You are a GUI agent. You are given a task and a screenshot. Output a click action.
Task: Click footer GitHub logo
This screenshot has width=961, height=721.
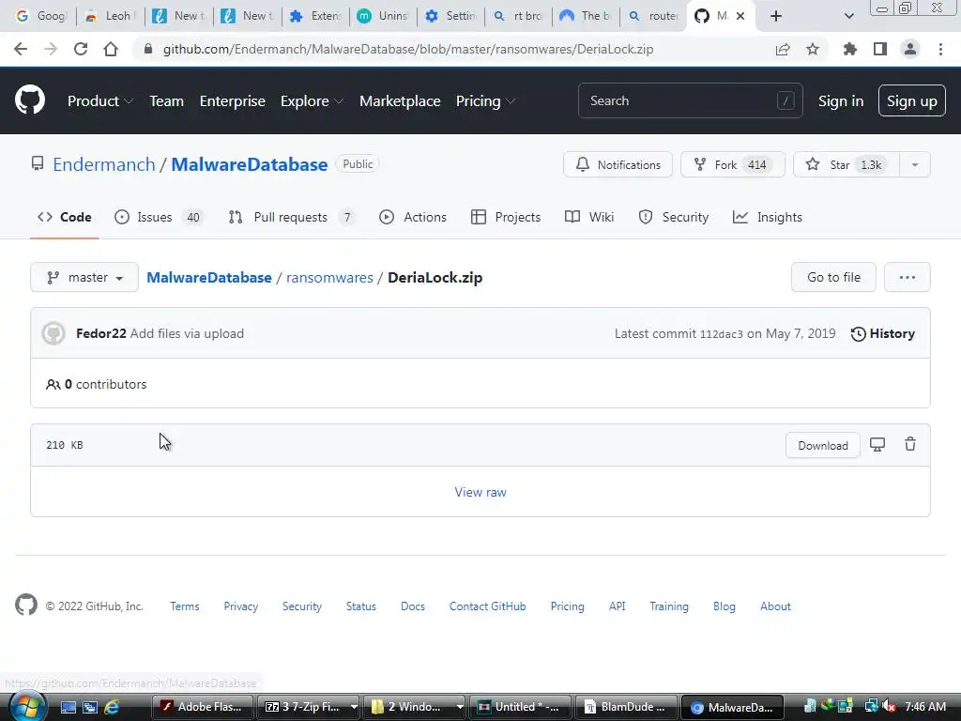click(25, 606)
